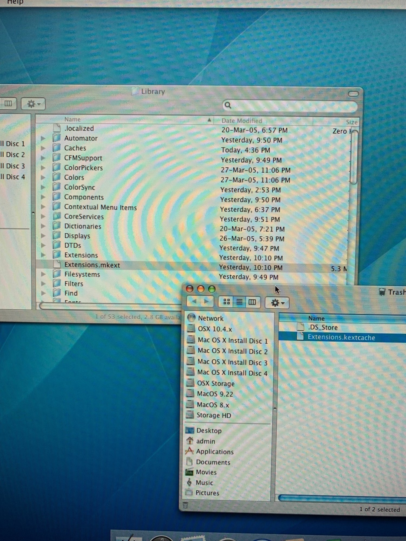This screenshot has height=541, width=406.
Task: Sort Library list by Size column
Action: (336, 122)
